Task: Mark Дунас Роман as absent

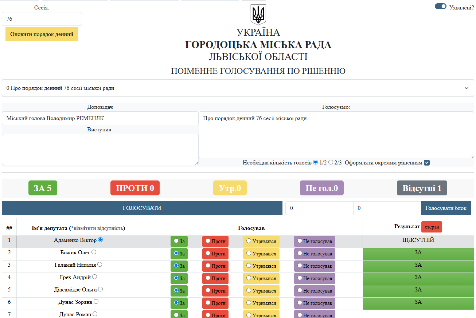Action: pyautogui.click(x=95, y=314)
